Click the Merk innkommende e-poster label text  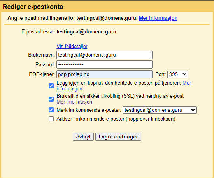(89, 110)
